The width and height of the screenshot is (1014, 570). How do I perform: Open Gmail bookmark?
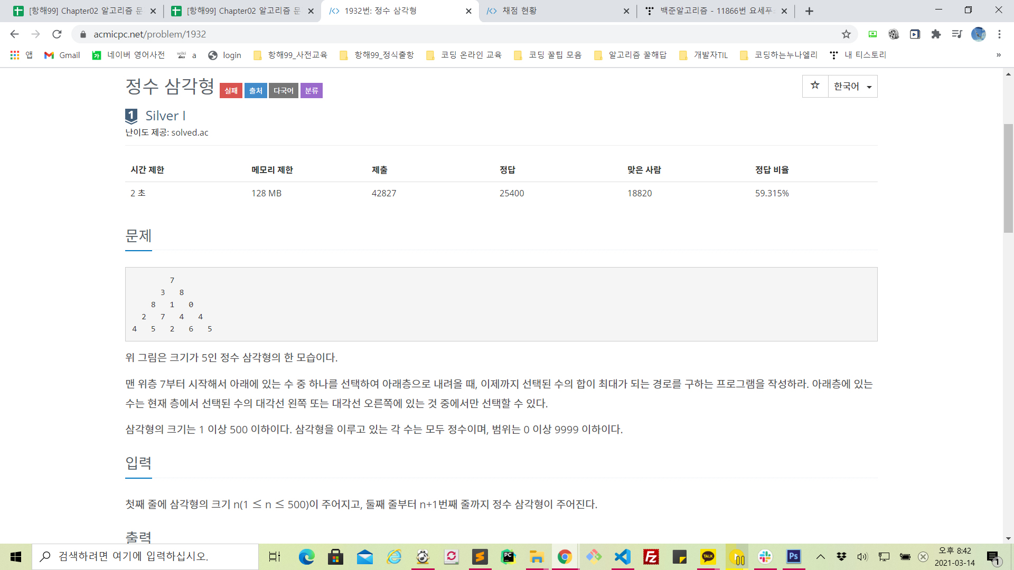[x=62, y=55]
